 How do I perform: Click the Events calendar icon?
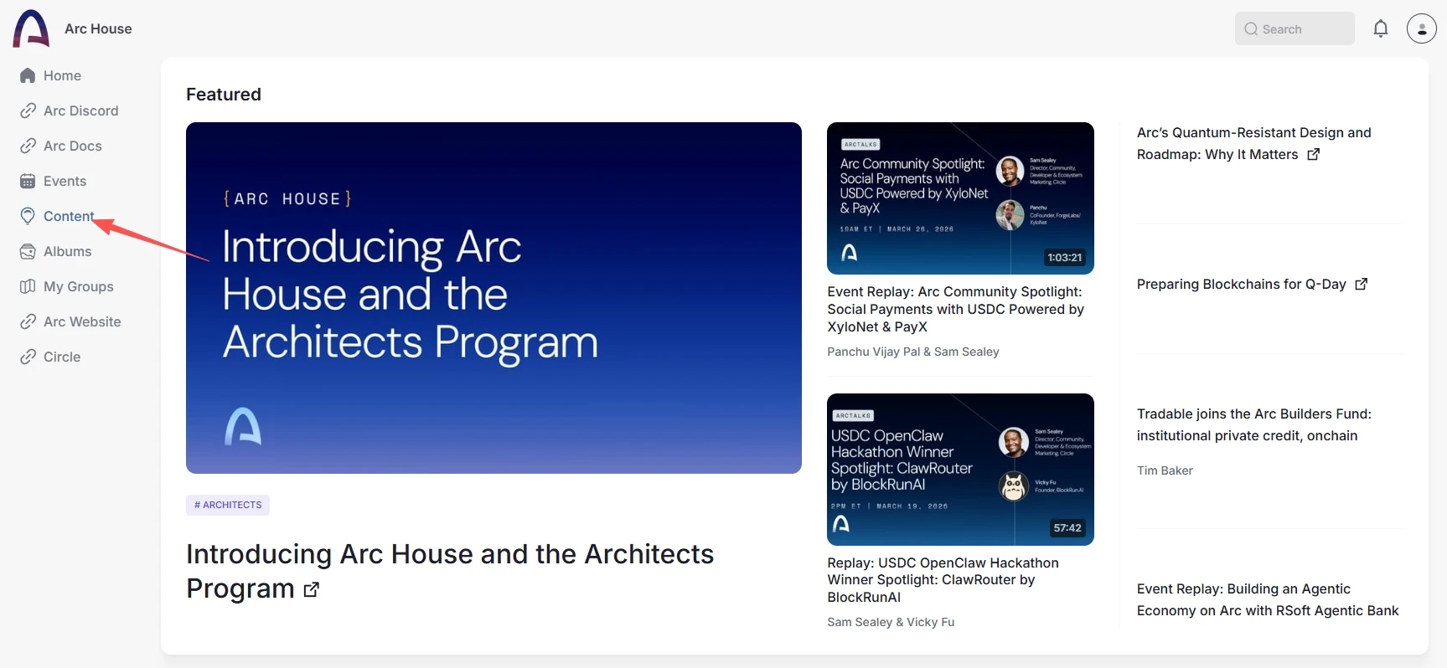28,181
